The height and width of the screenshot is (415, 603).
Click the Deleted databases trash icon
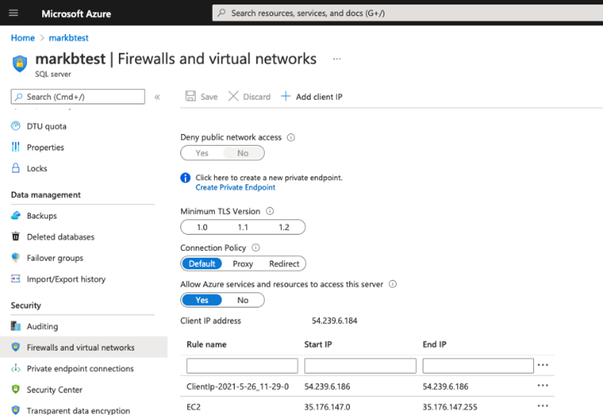pos(15,236)
